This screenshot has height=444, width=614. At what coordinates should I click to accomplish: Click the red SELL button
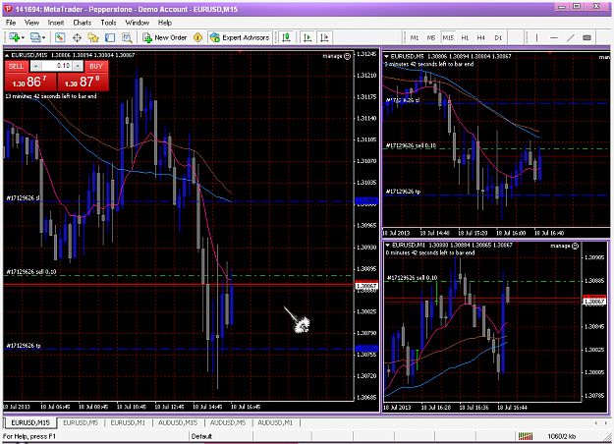(16, 66)
